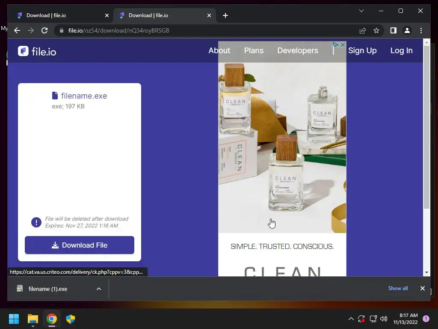Screen dimensions: 438x329
Task: Click the Simple. Trusted. Conscious. ad text
Action: point(282,246)
